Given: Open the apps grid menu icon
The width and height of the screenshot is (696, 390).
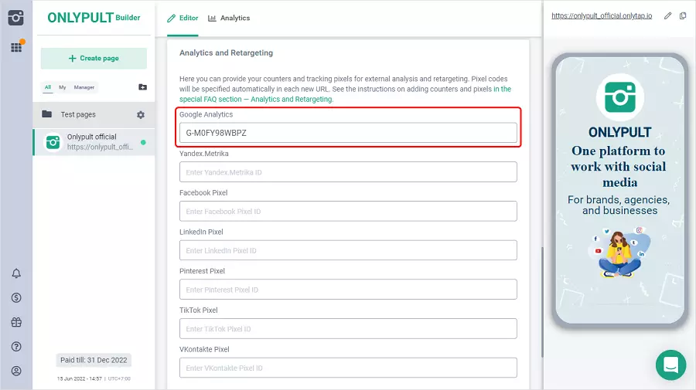Looking at the screenshot, I should [x=15, y=47].
